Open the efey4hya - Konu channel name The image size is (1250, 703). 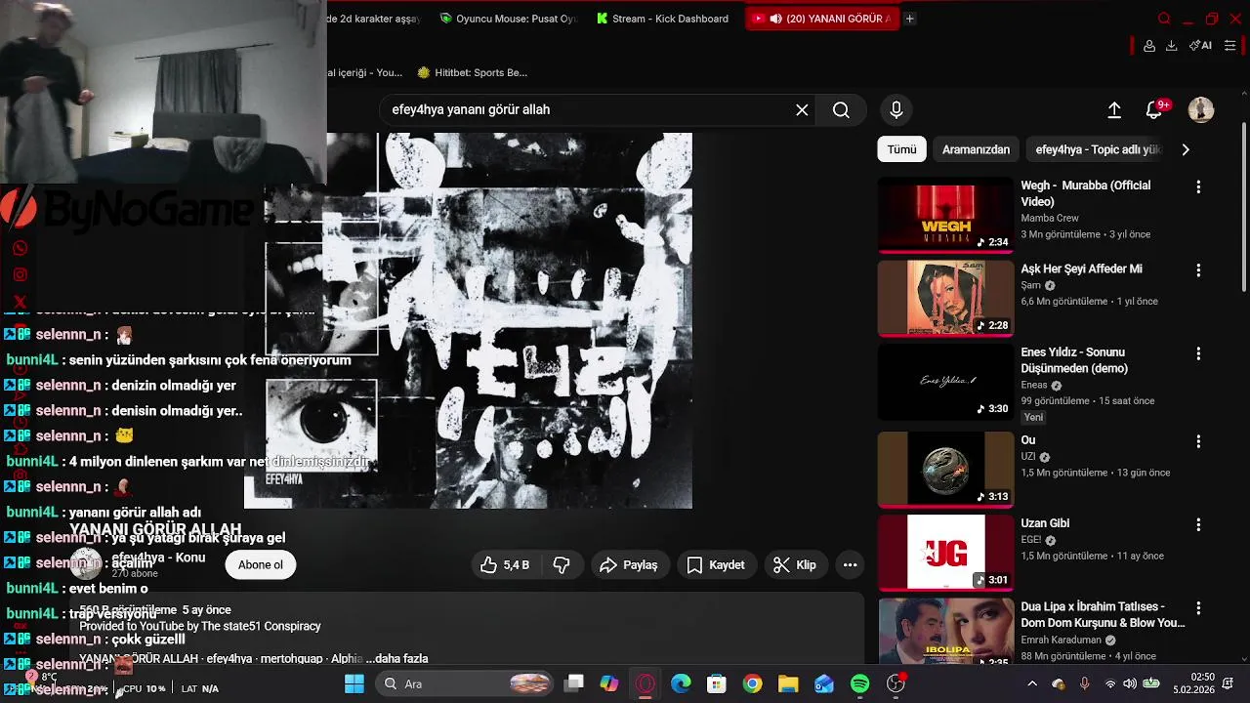coord(158,558)
